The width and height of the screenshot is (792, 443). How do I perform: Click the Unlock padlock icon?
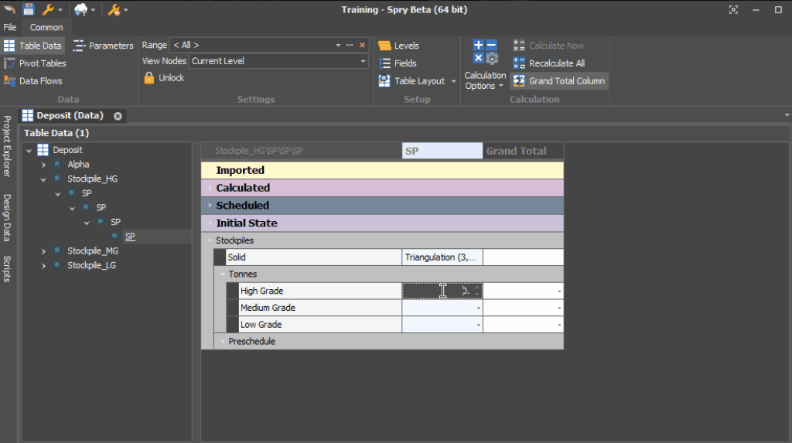pyautogui.click(x=149, y=78)
